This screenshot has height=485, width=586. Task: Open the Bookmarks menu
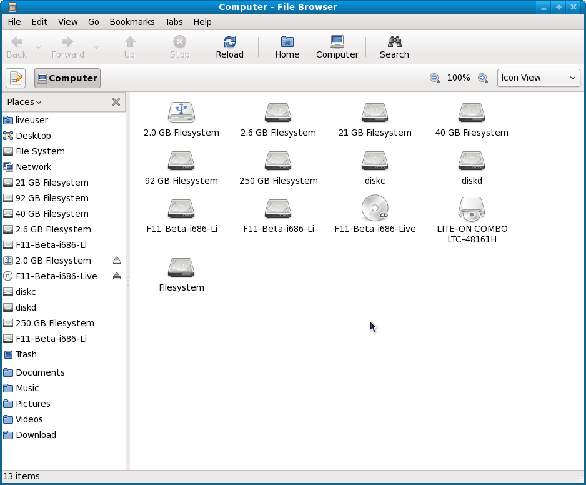coord(132,22)
